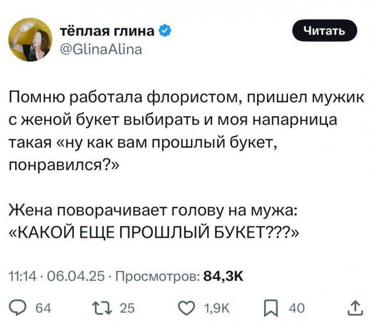Click the reply count 64

(x=43, y=309)
